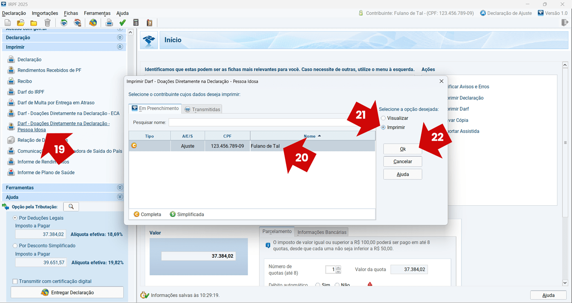572x303 pixels.
Task: Click the help book icon in the toolbar
Action: pos(149,23)
